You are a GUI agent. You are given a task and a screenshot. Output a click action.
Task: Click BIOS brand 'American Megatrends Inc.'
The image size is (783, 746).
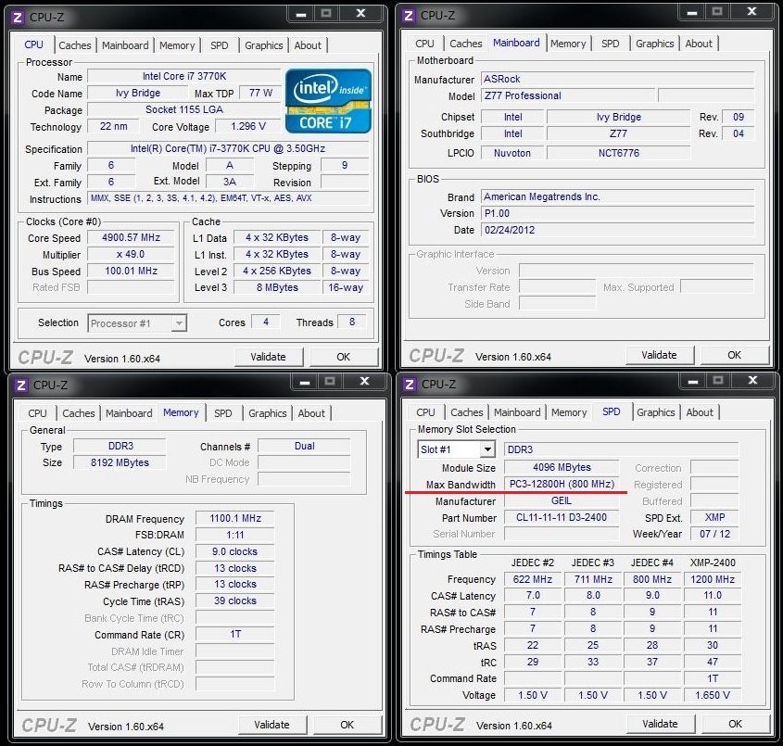[618, 196]
